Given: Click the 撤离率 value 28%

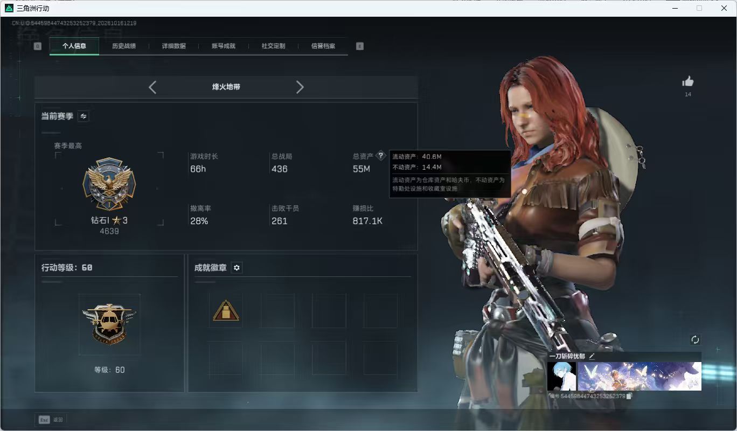Looking at the screenshot, I should 199,221.
